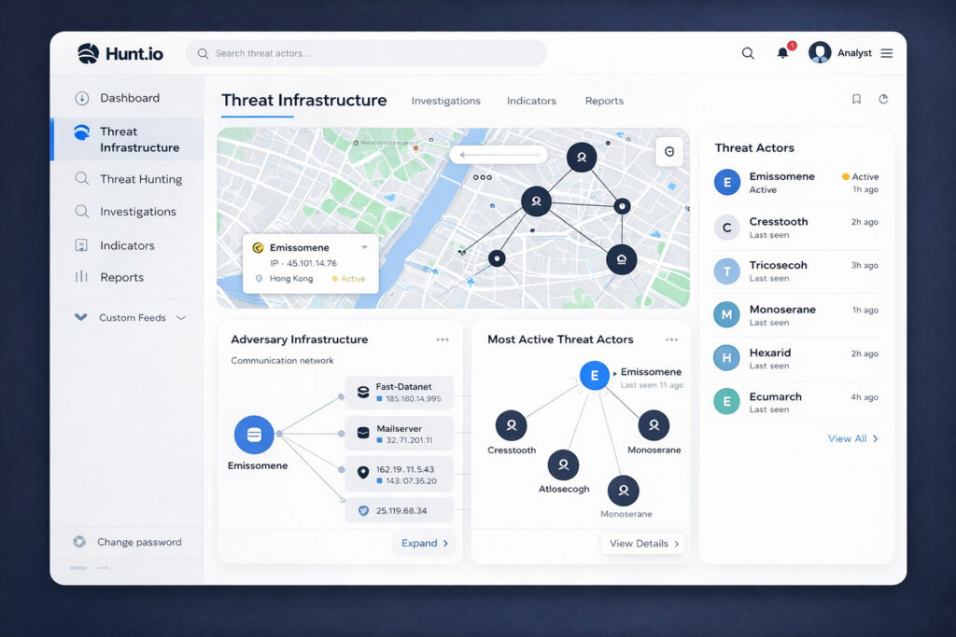This screenshot has height=637, width=956.
Task: Click the Threat Hunting magnifier icon in sidebar
Action: [82, 178]
